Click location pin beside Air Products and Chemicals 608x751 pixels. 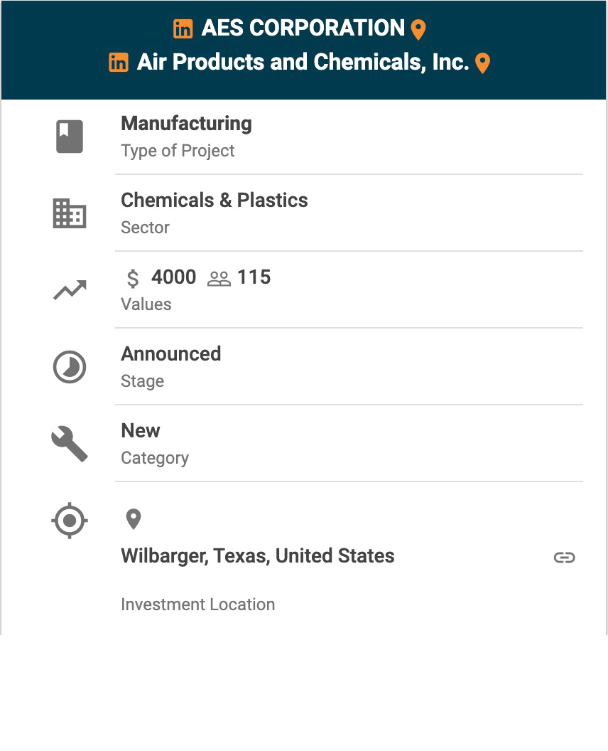point(483,63)
